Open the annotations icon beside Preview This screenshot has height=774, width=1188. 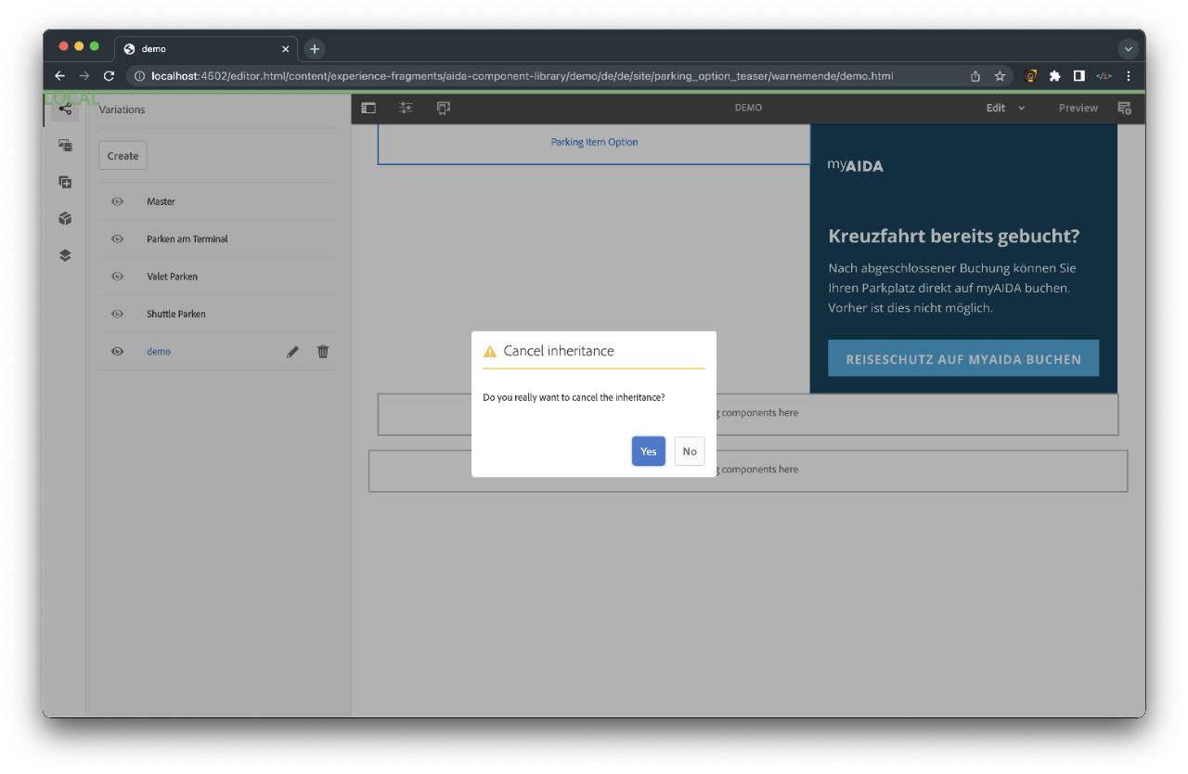(x=1124, y=108)
